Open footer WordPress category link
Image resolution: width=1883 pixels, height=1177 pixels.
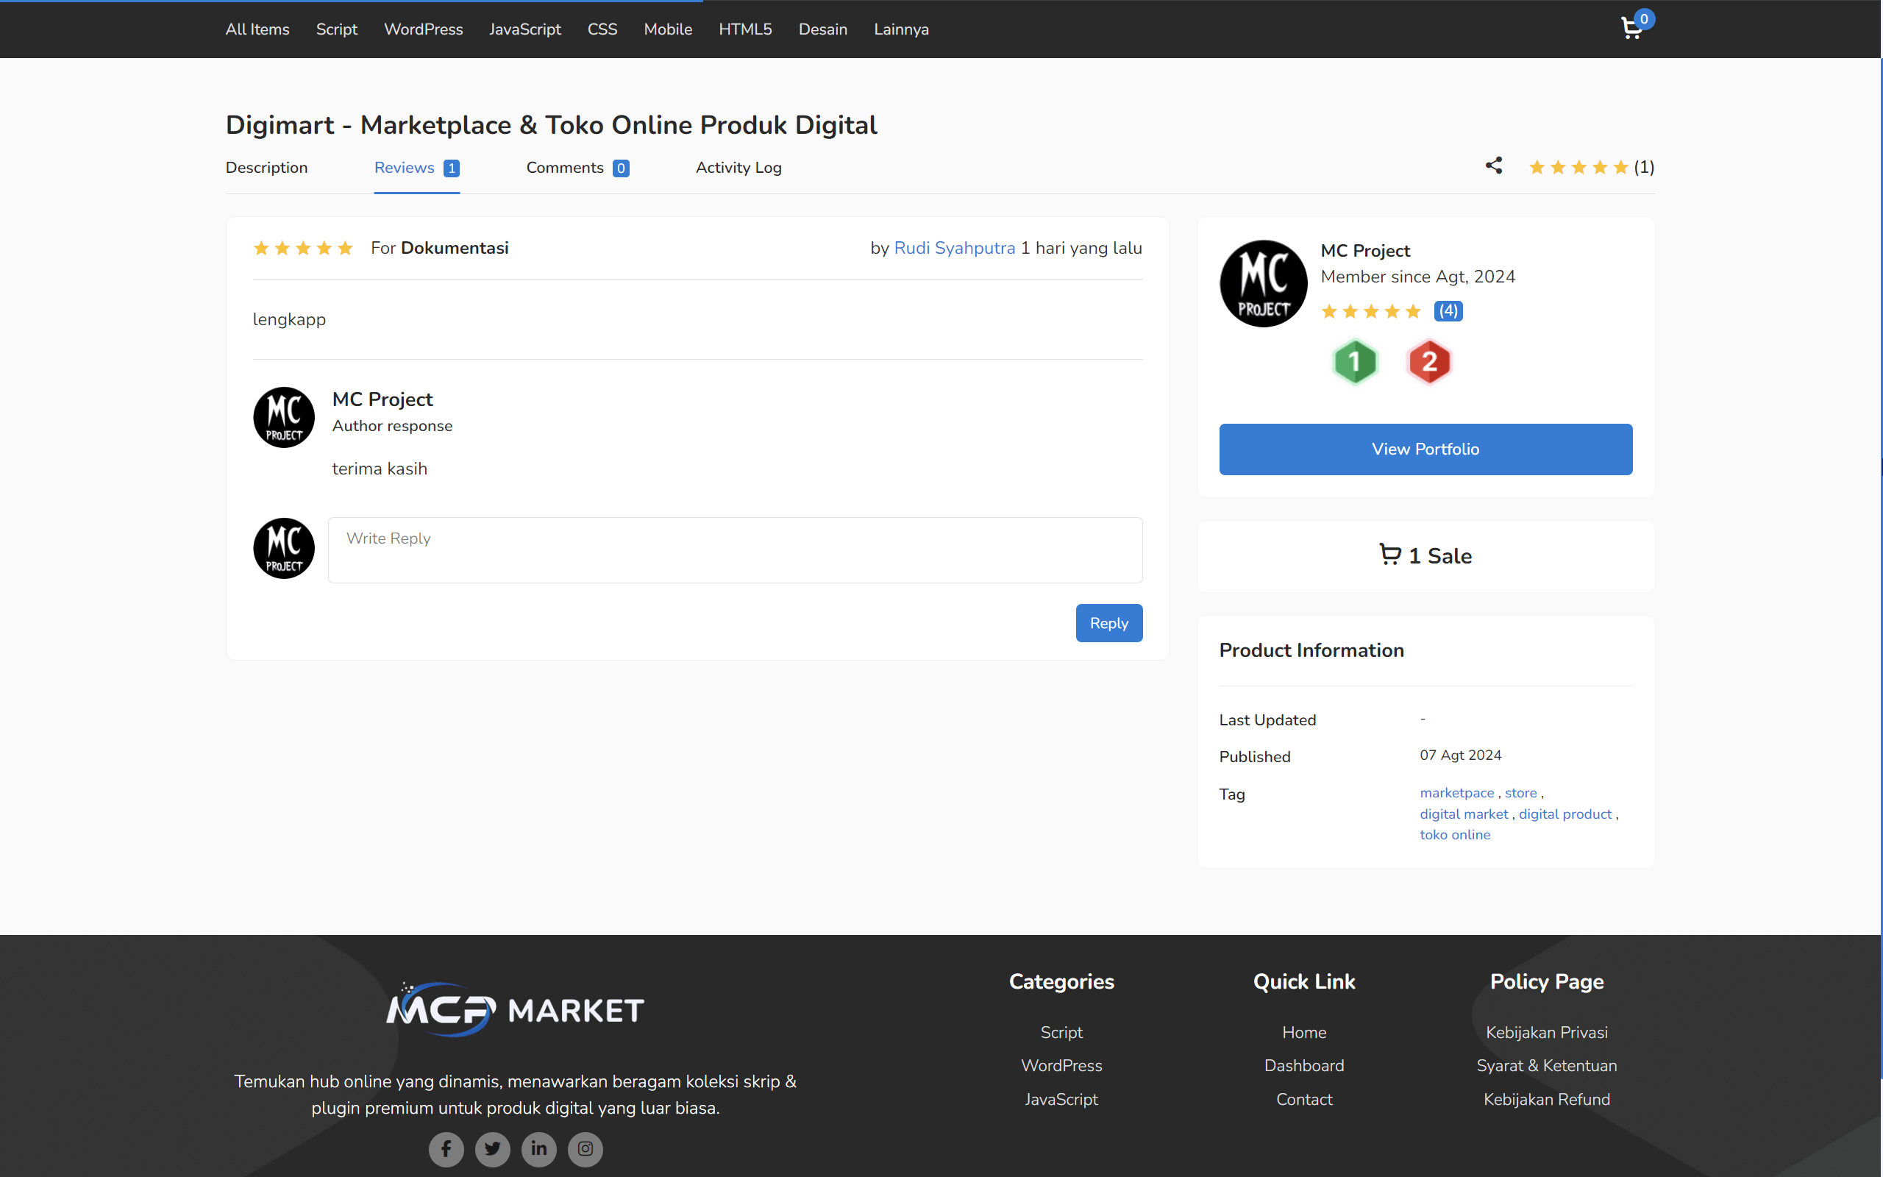pos(1061,1066)
